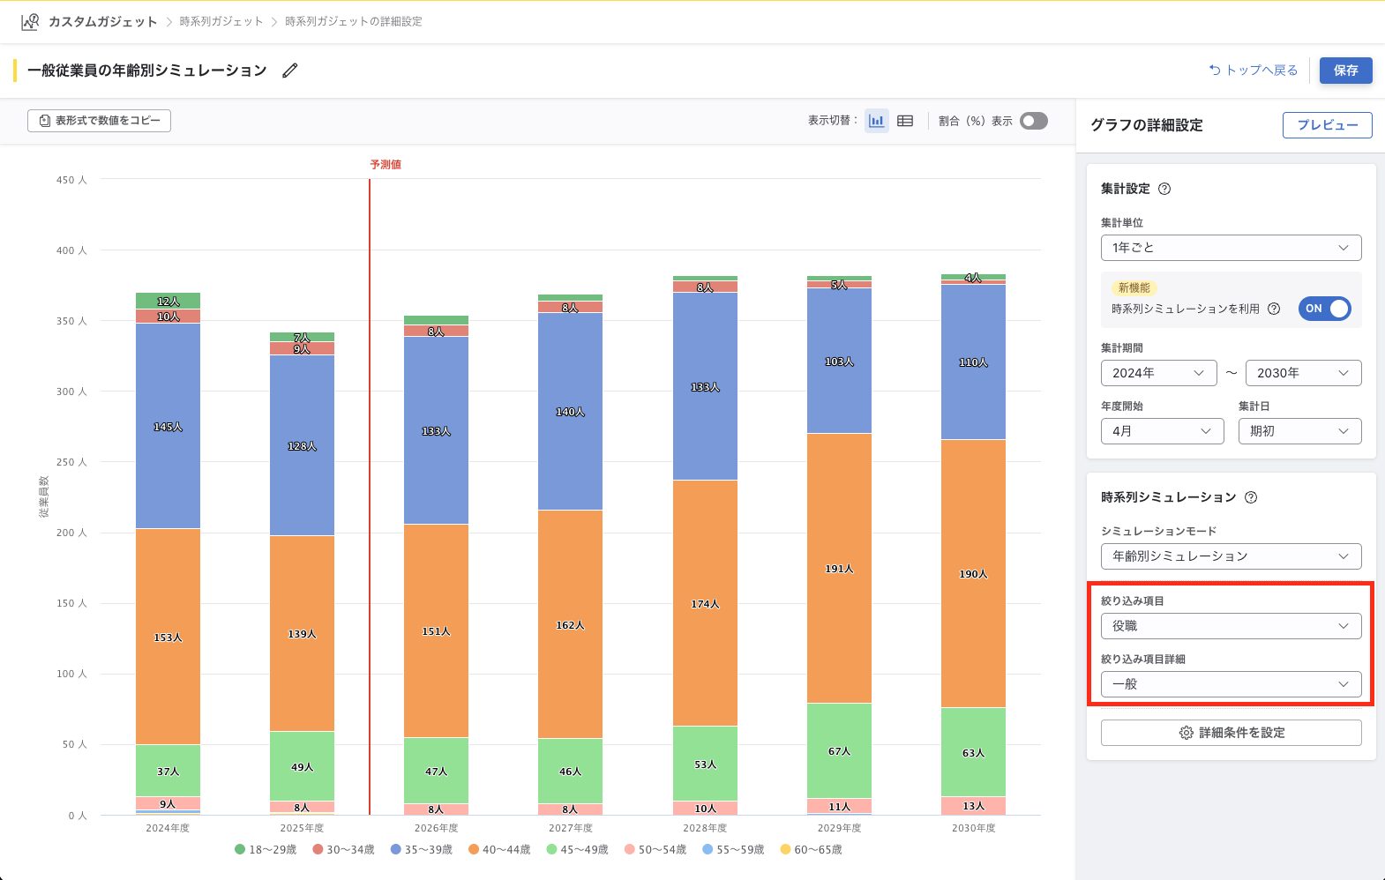
Task: Toggle the 40〜44歳 legend series visibility
Action: pyautogui.click(x=499, y=850)
